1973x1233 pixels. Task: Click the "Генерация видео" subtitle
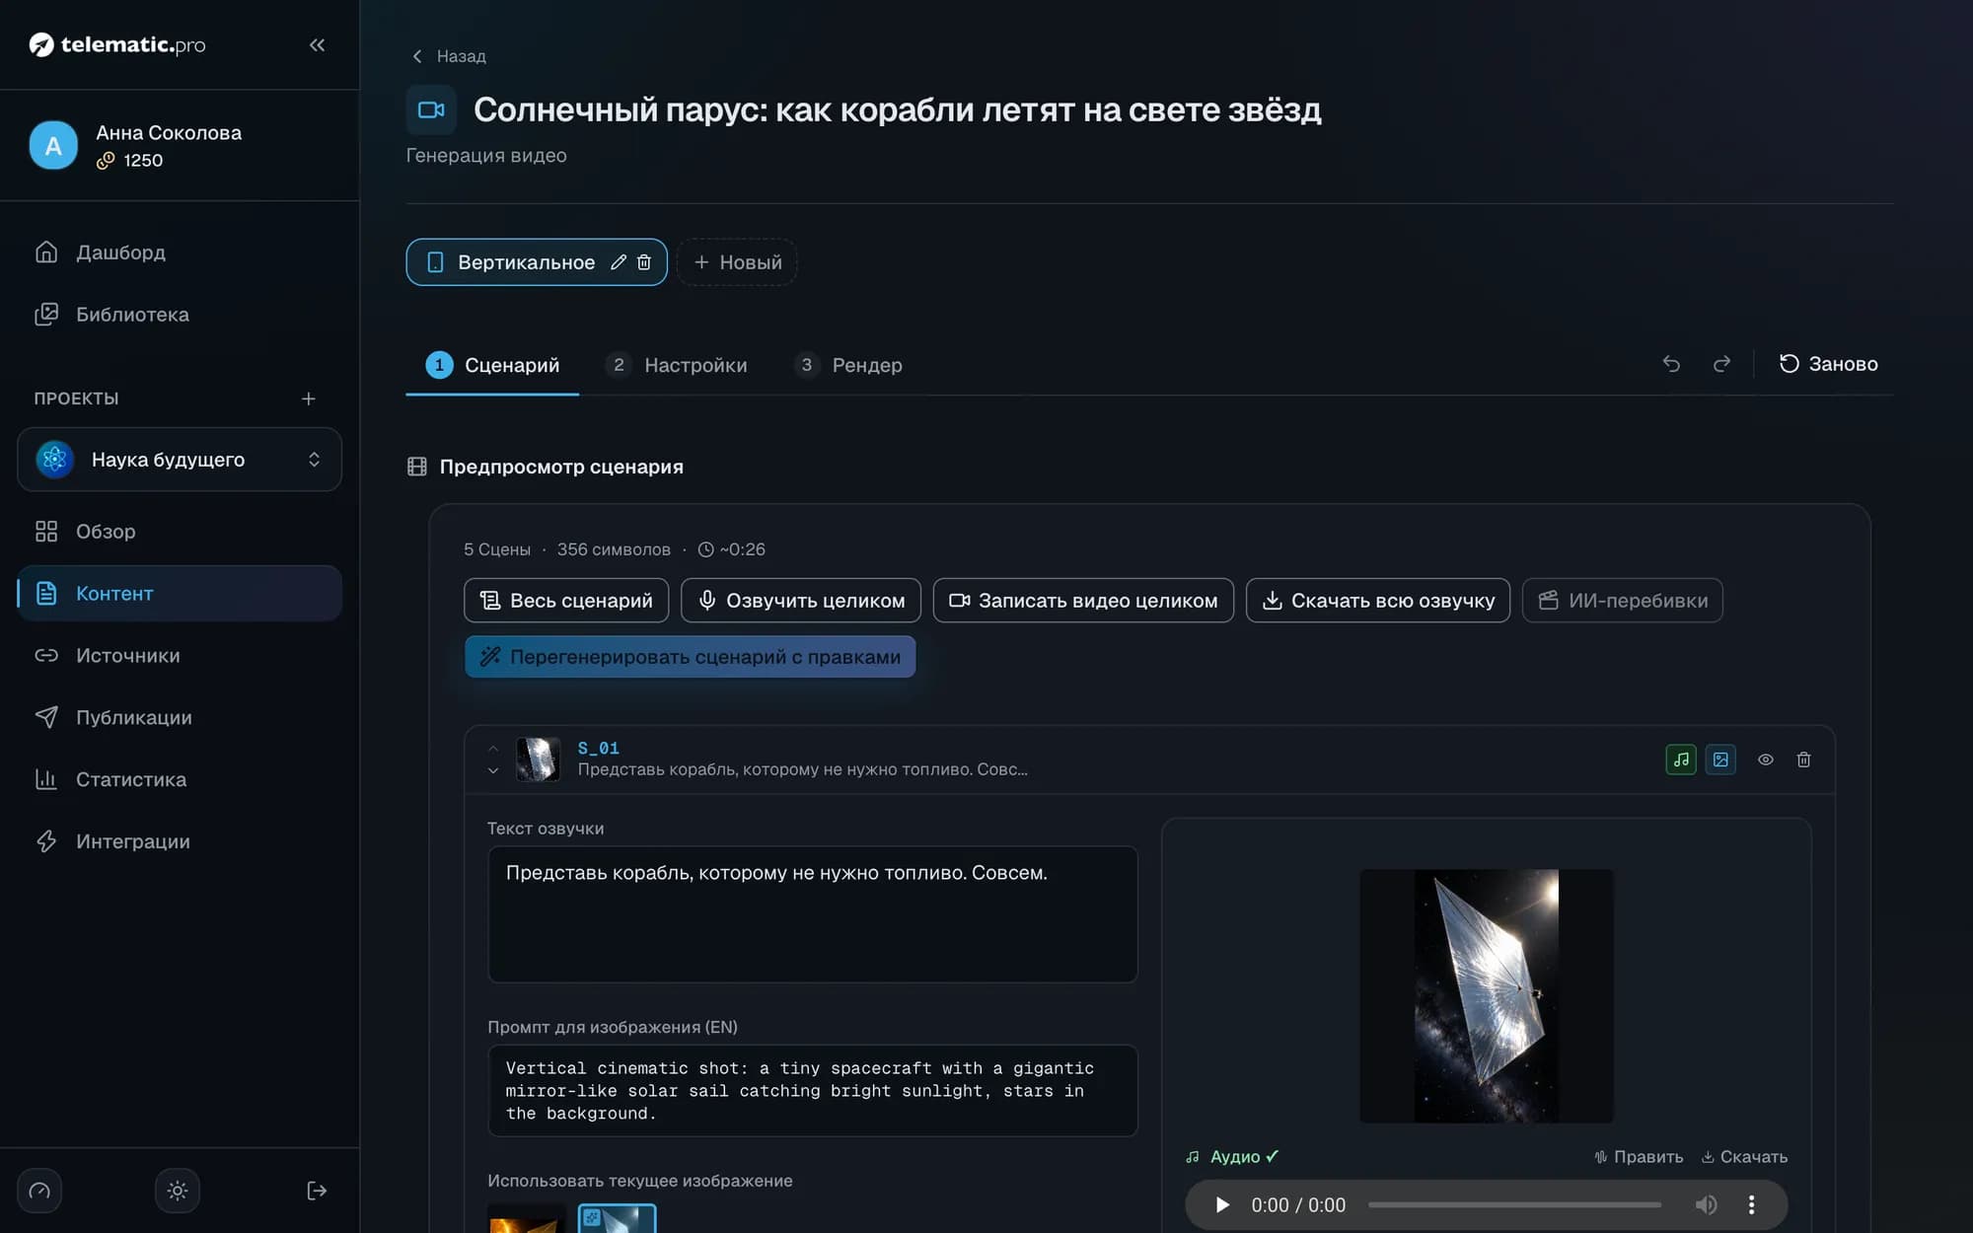pos(486,156)
